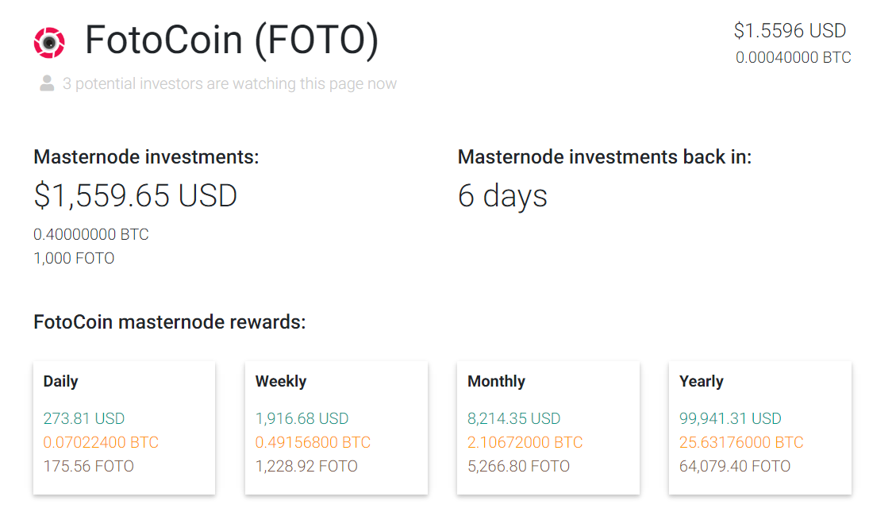Click the yearly 25.63176000 BTC reward
The height and width of the screenshot is (512, 869).
click(741, 442)
